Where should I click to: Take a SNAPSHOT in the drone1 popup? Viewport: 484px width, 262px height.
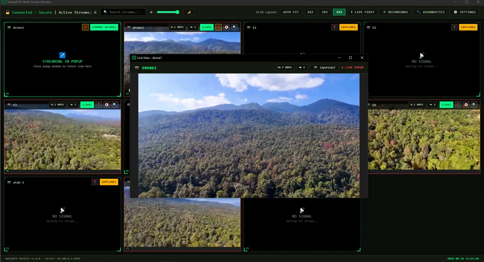[x=324, y=67]
